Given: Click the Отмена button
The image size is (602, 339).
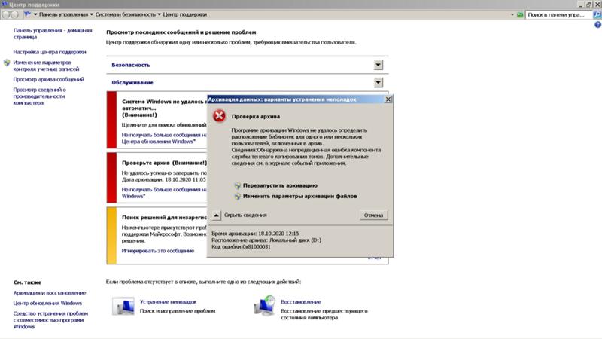Looking at the screenshot, I should [373, 215].
